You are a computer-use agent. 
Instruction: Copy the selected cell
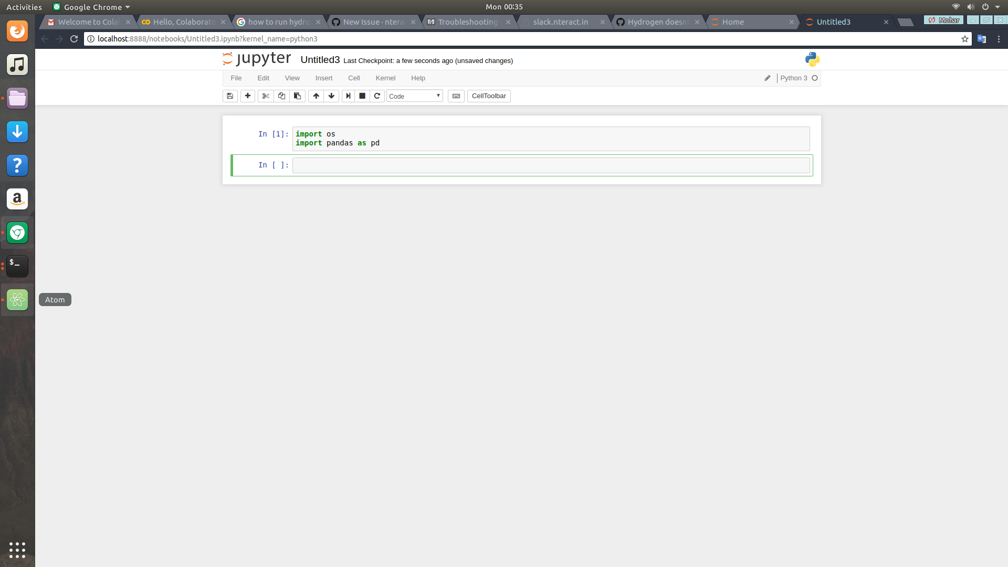point(281,96)
